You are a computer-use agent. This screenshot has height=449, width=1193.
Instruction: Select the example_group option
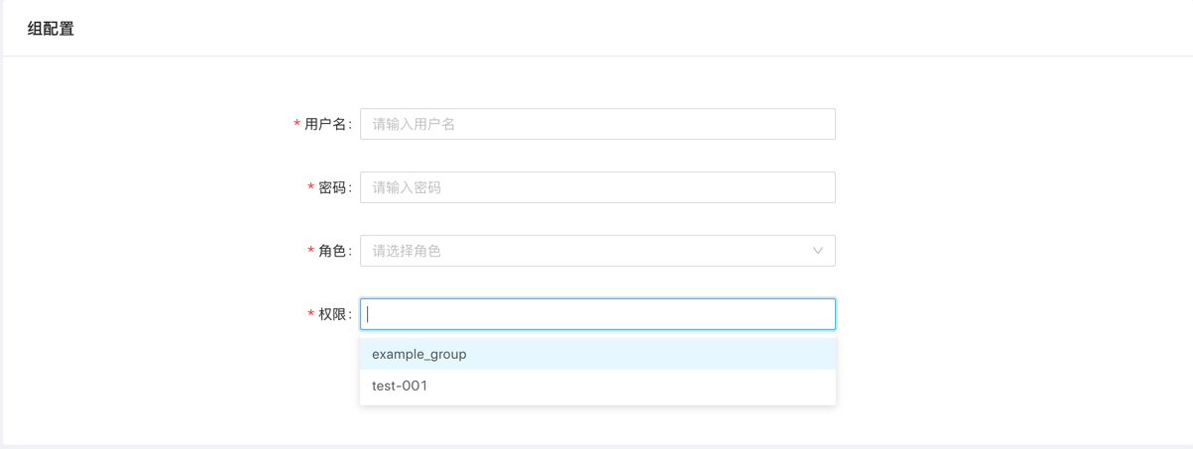coord(419,354)
